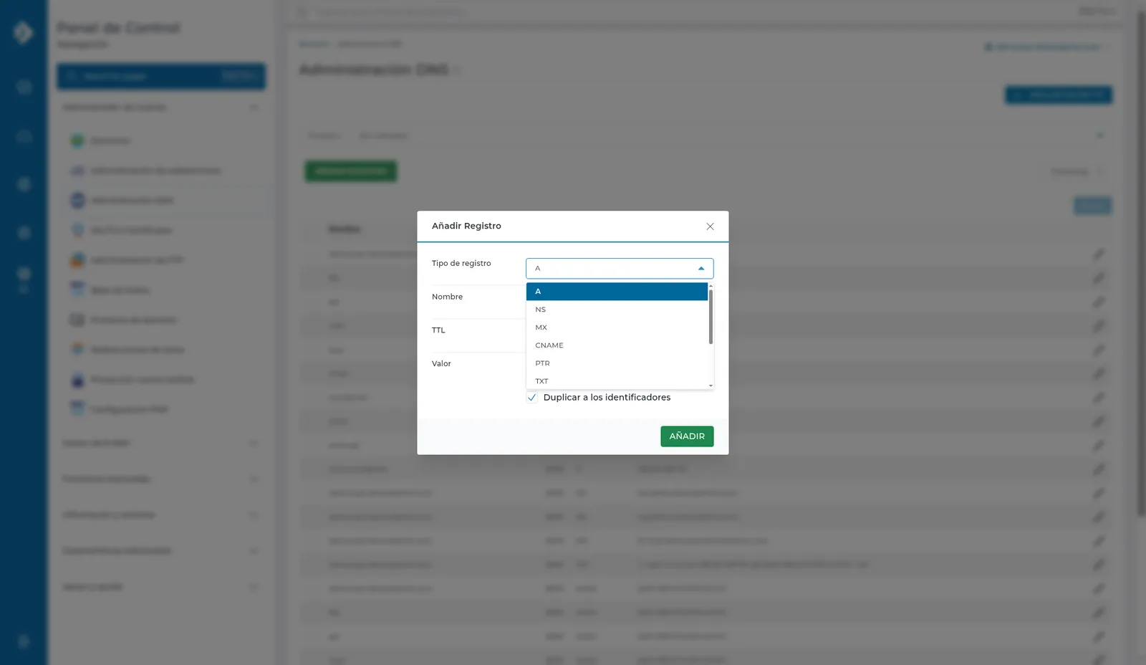Viewport: 1146px width, 665px height.
Task: Click the blue search box in navigation panel
Action: [x=161, y=76]
